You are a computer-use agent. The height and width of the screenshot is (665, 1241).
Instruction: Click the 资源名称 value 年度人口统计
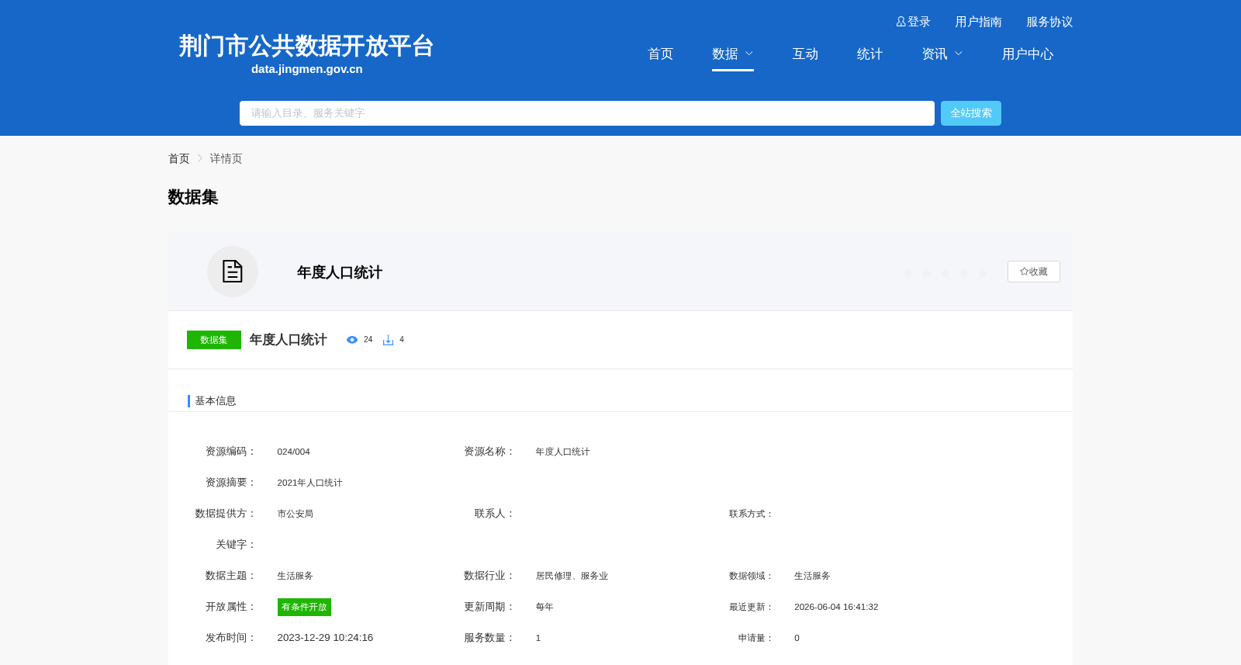click(x=562, y=452)
